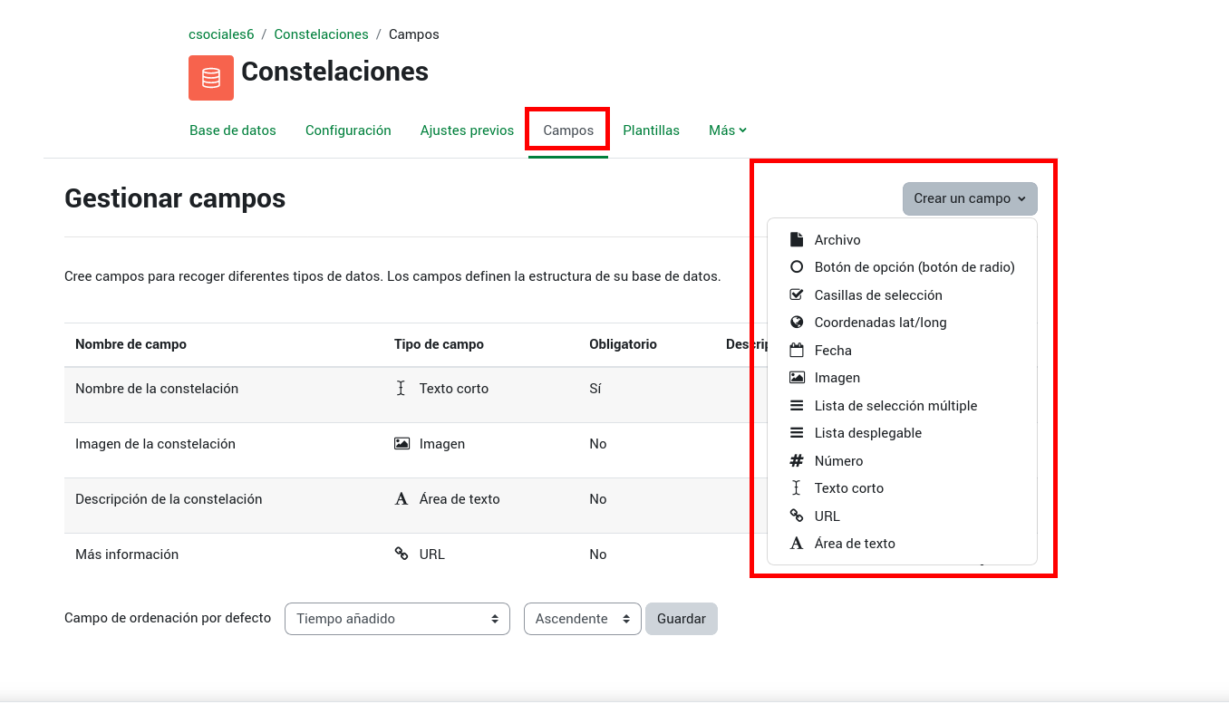Click the chain link icon beside URL in menu

[x=797, y=516]
